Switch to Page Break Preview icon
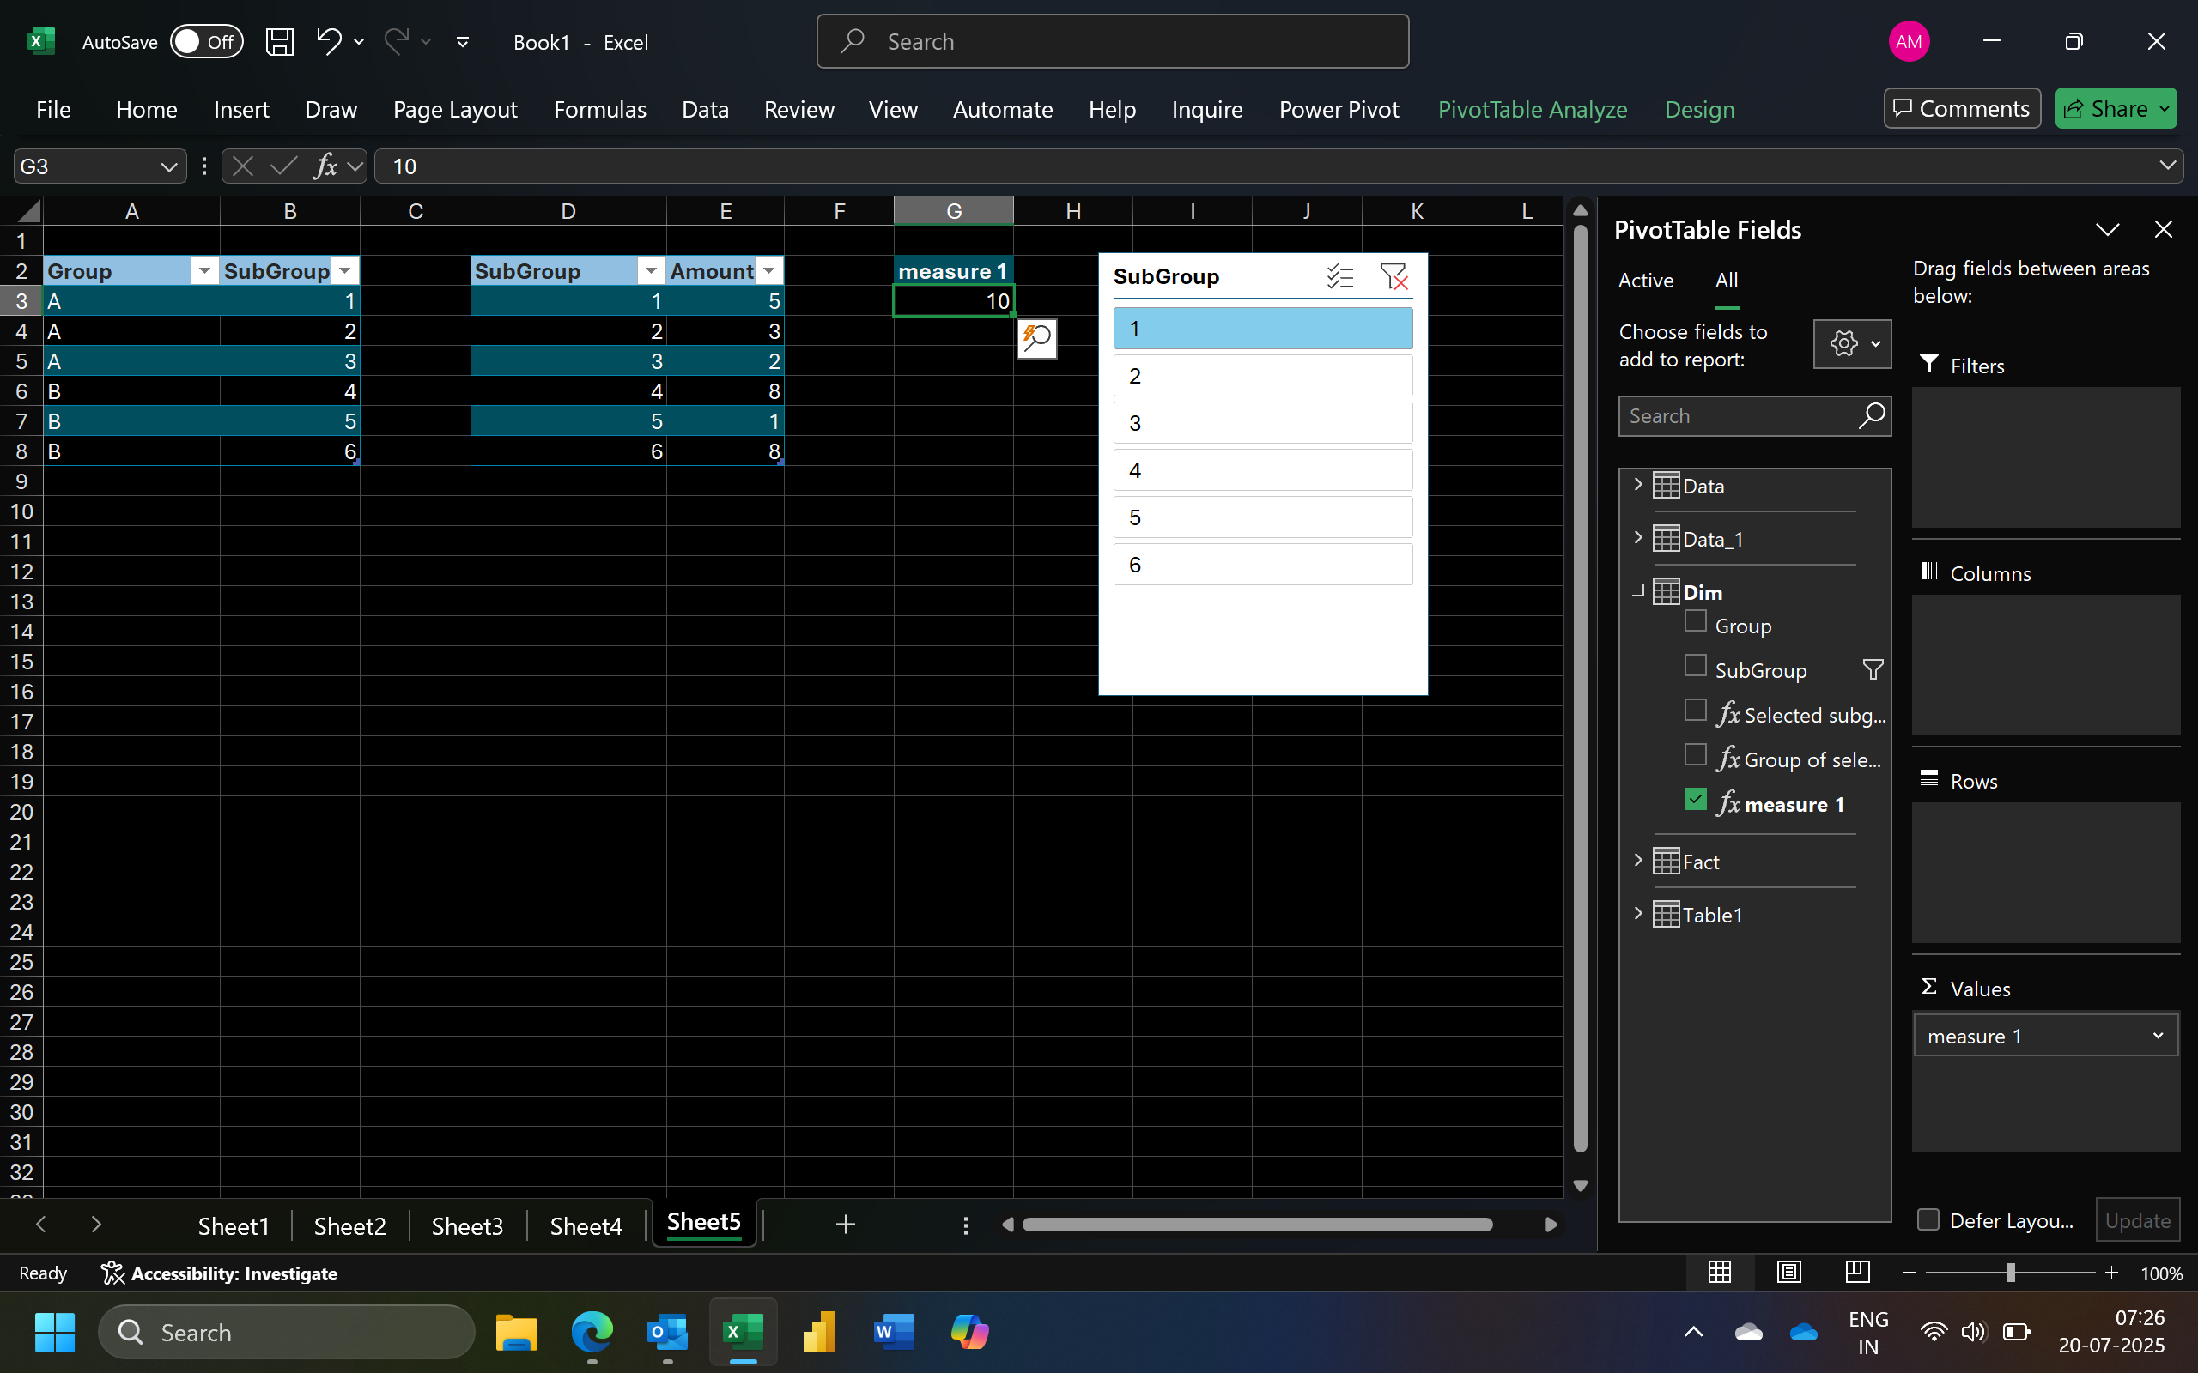This screenshot has height=1373, width=2198. (x=1857, y=1273)
